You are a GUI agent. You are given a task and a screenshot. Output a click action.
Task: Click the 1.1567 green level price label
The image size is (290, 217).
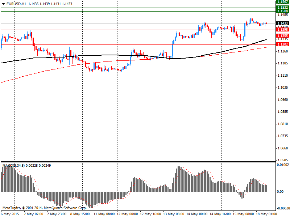click(283, 2)
